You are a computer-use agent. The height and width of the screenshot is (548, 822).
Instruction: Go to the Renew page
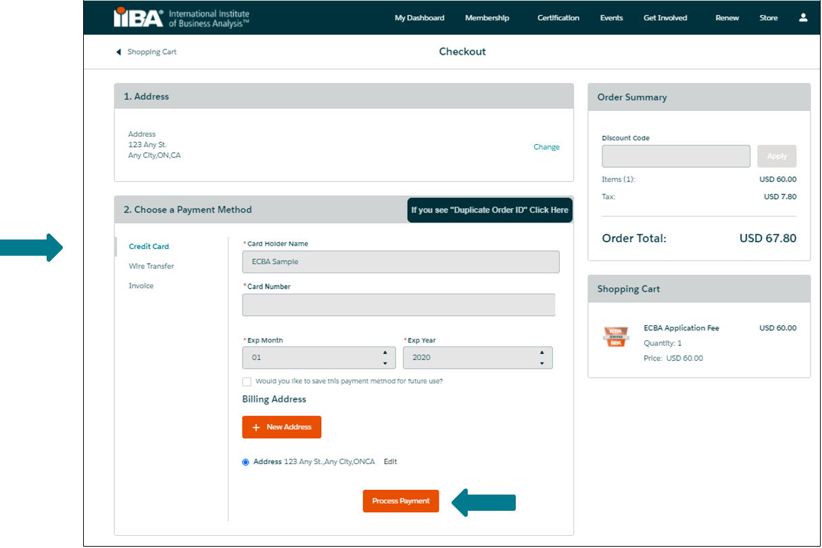pos(727,18)
